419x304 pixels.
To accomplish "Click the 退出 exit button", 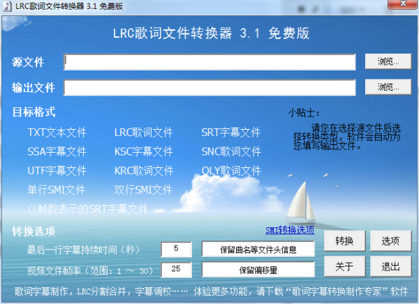I will tap(390, 266).
